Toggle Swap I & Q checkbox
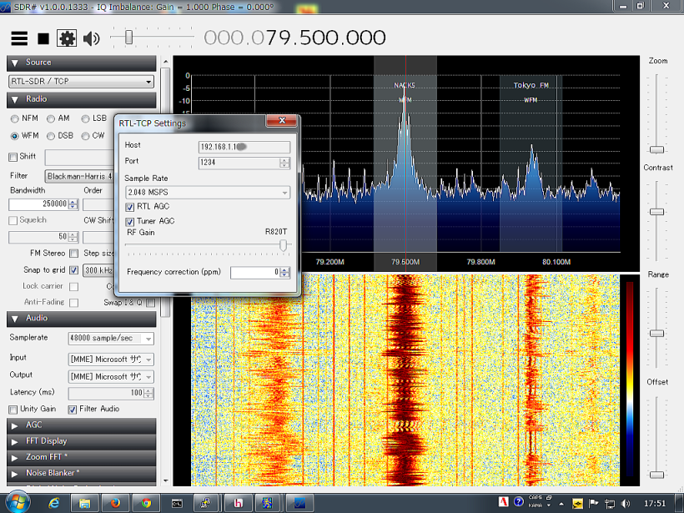The image size is (684, 513). pyautogui.click(x=150, y=303)
